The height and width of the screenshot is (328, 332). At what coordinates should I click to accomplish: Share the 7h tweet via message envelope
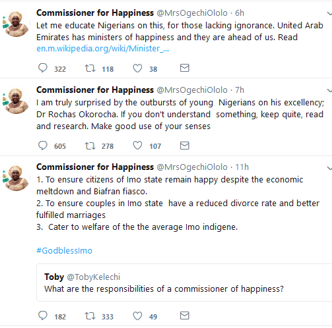click(x=185, y=146)
